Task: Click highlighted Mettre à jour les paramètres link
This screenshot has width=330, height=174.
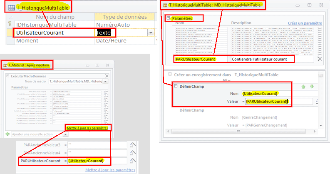Action: pyautogui.click(x=87, y=128)
